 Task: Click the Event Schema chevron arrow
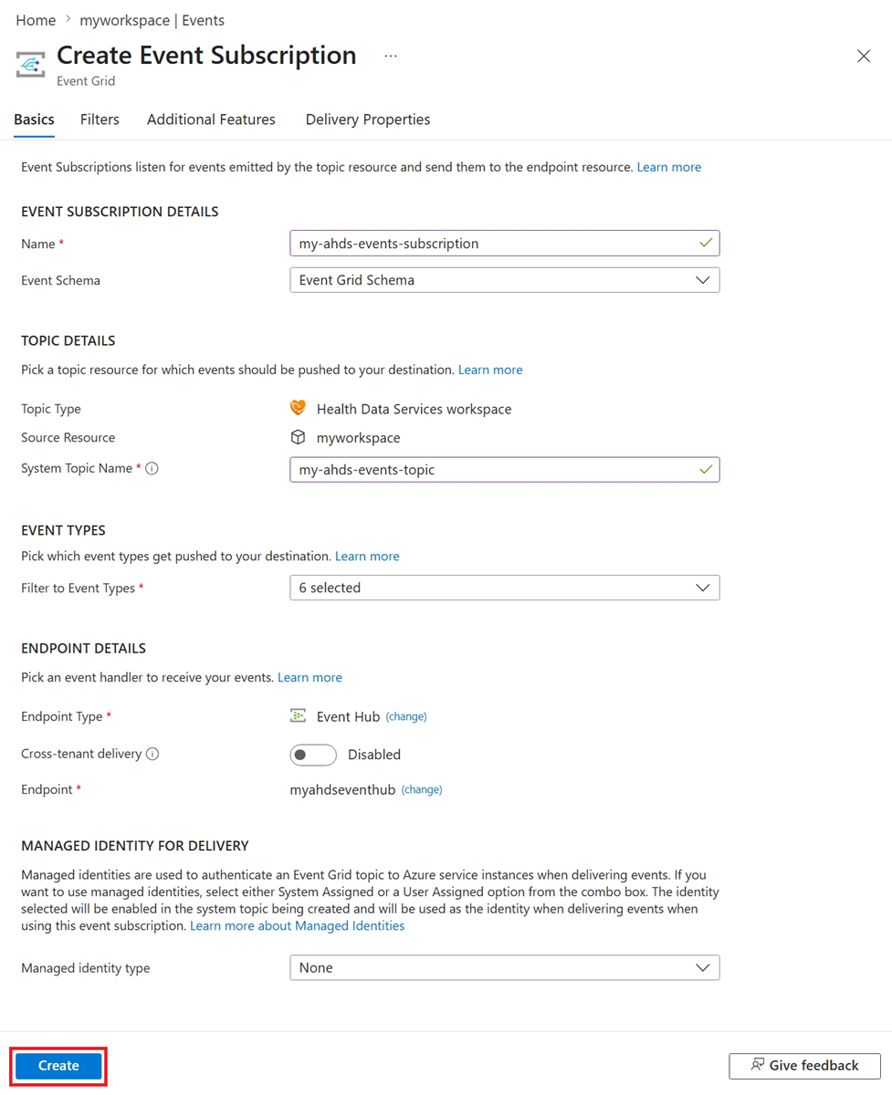tap(702, 280)
